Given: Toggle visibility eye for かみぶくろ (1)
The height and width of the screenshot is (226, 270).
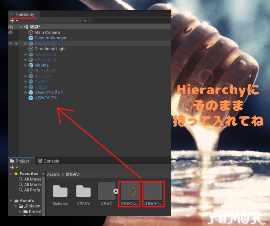Looking at the screenshot, I should 11,43.
